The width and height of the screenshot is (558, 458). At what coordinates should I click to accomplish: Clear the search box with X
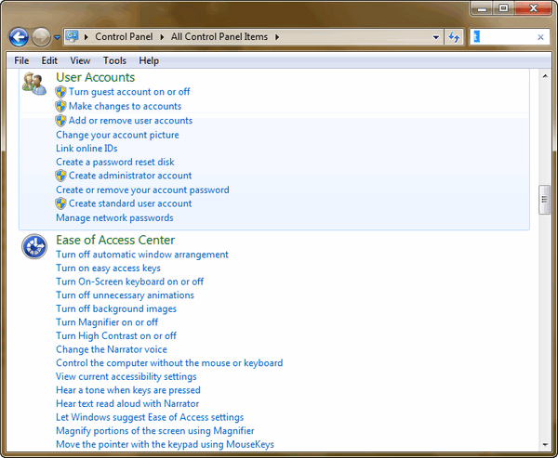coord(540,37)
